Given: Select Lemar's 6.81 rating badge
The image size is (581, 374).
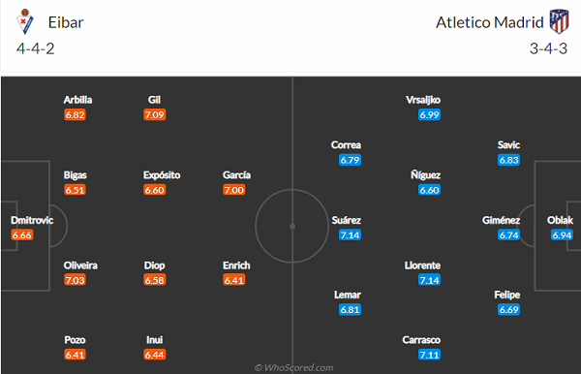Looking at the screenshot, I should pos(350,310).
